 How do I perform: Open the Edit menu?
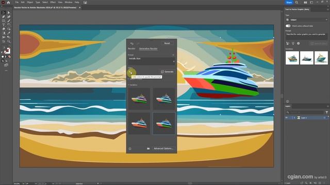pos(23,2)
